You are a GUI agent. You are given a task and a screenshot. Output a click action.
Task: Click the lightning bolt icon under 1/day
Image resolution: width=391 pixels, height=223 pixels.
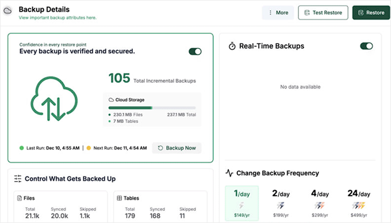point(241,206)
